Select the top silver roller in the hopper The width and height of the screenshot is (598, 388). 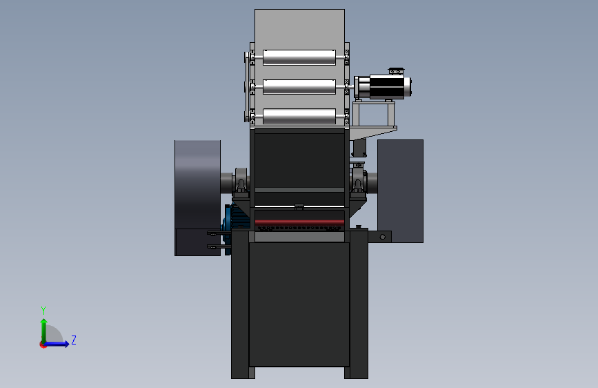point(299,57)
